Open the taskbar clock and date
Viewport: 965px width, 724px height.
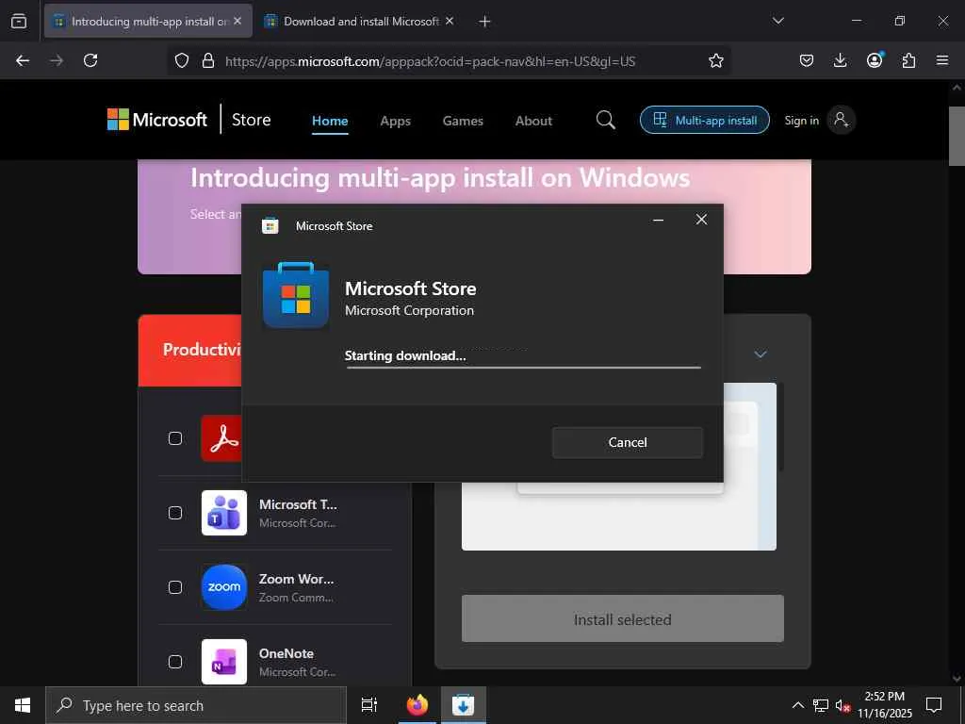[884, 705]
